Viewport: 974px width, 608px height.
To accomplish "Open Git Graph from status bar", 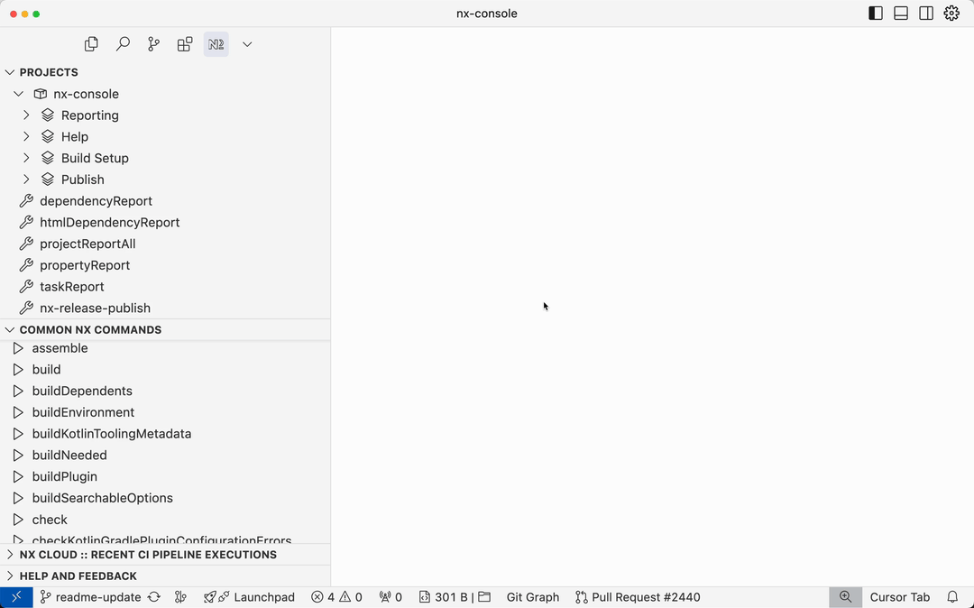I will 533,597.
